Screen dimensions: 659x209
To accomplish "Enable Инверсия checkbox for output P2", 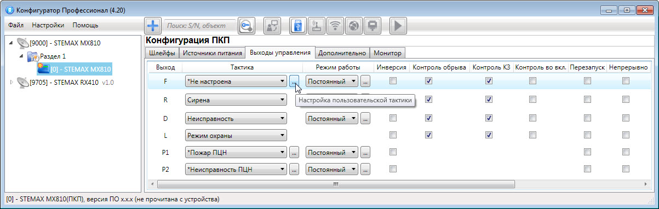I will tap(392, 169).
